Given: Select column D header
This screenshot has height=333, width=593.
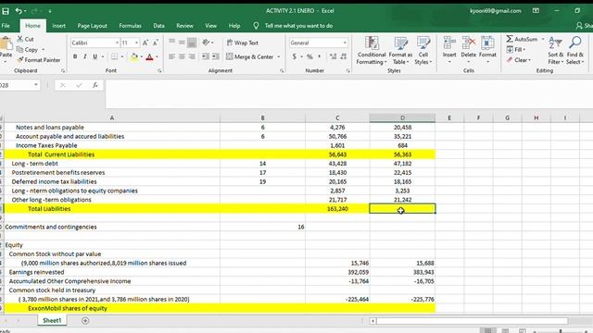Looking at the screenshot, I should (402, 117).
